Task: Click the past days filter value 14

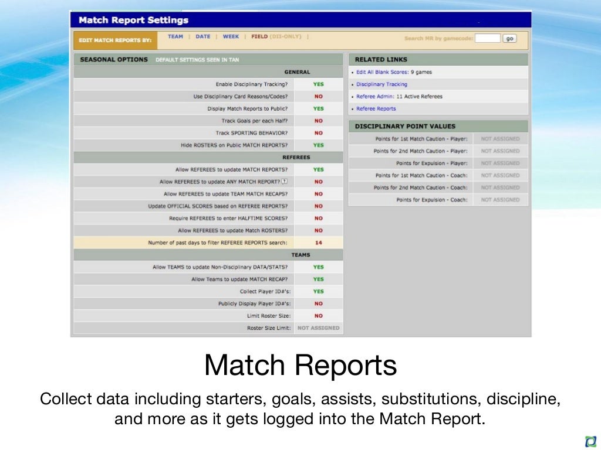Action: click(x=318, y=243)
